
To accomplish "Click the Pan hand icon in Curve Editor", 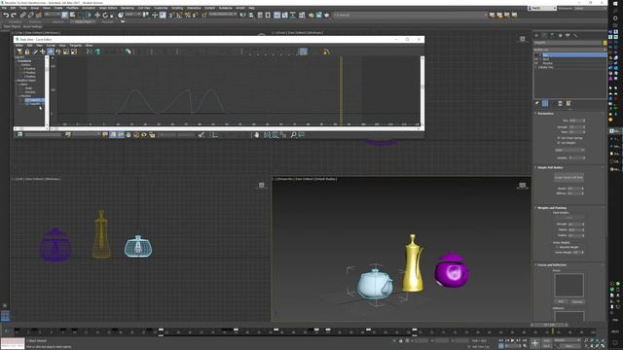I will [256, 135].
